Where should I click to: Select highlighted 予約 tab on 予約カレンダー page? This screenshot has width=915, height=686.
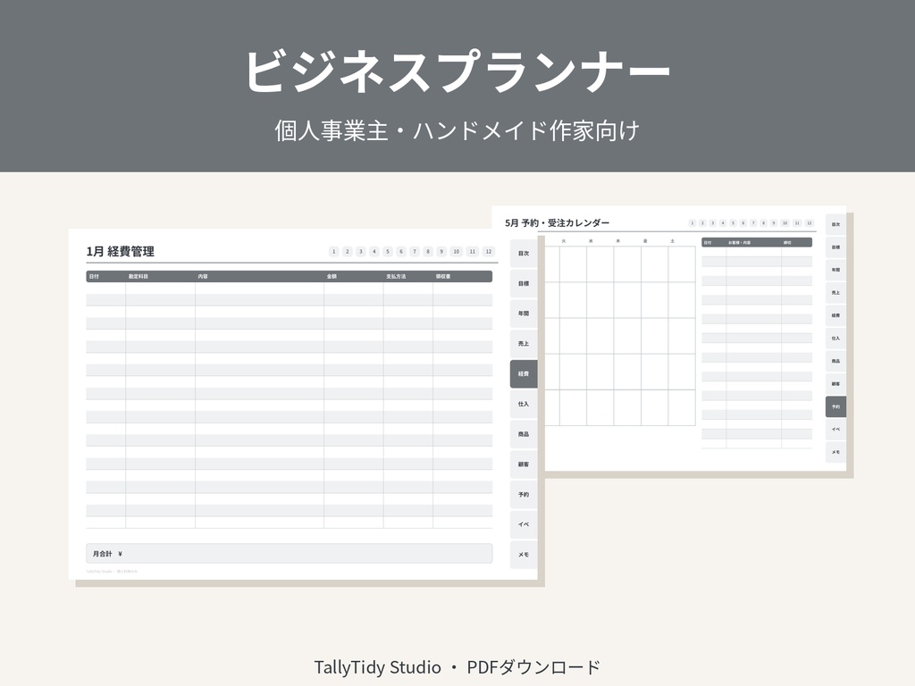click(835, 406)
